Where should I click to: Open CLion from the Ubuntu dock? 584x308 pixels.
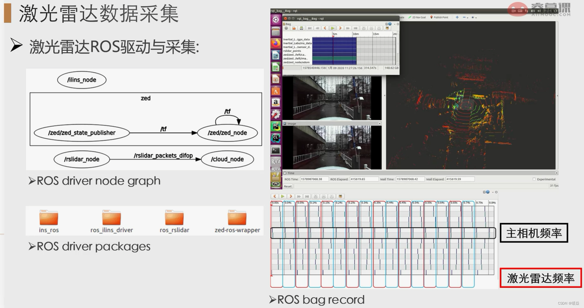tap(276, 138)
